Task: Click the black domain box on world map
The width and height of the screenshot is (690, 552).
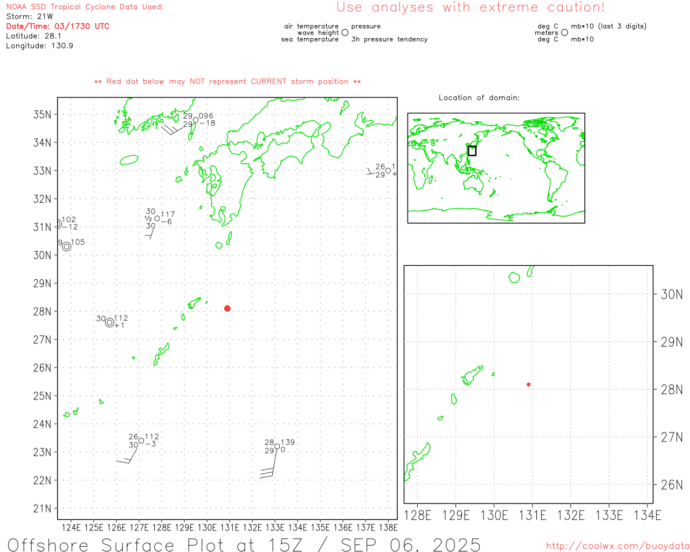Action: 472,151
